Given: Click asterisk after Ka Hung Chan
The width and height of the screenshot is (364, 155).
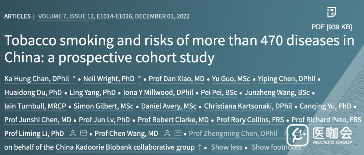Looking at the screenshot, I should [x=74, y=79].
